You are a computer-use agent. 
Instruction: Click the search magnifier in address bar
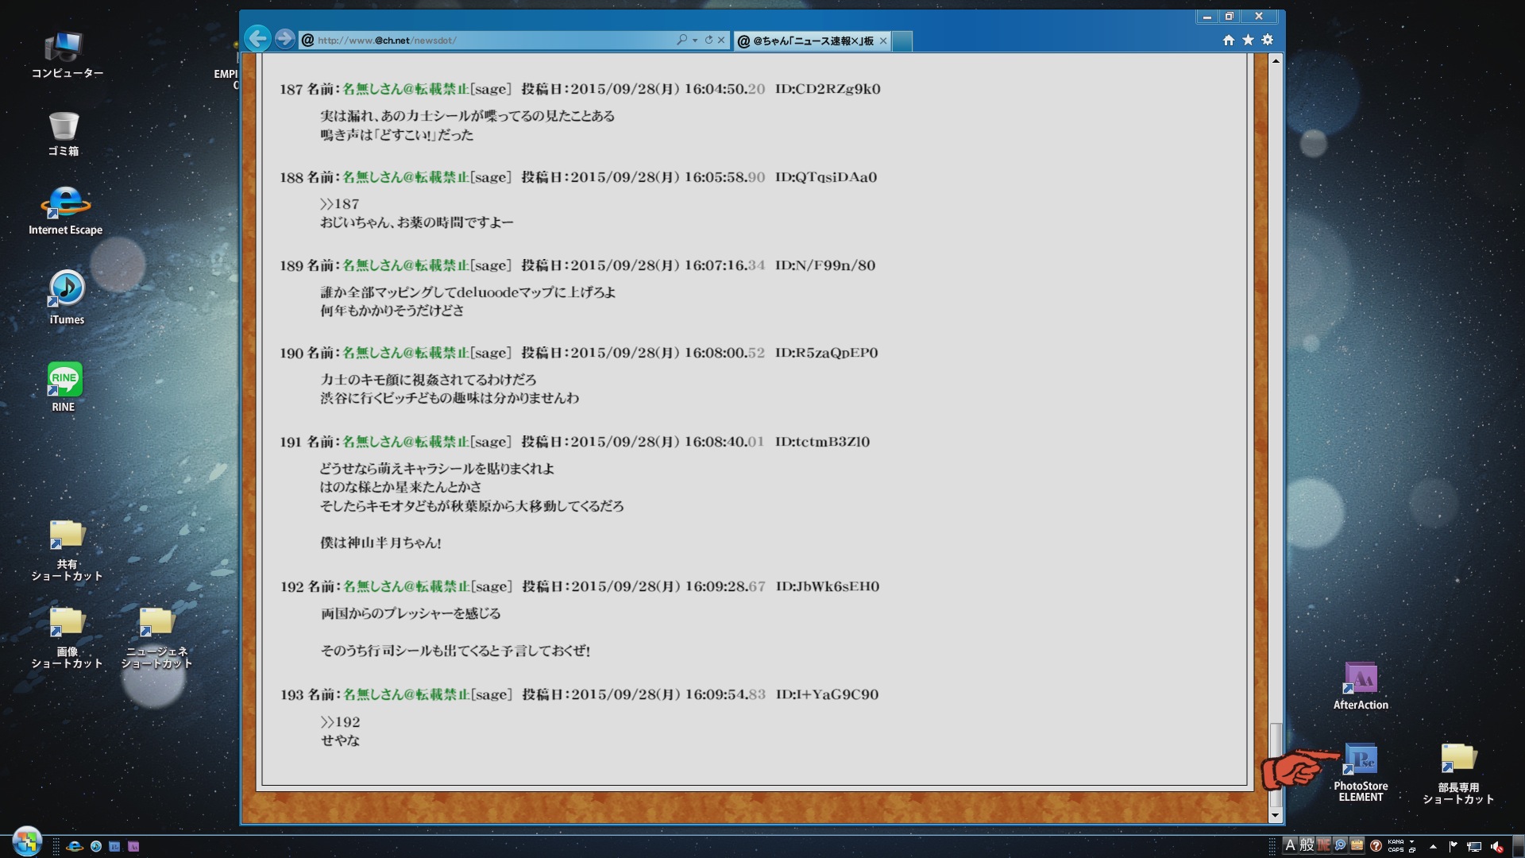681,40
